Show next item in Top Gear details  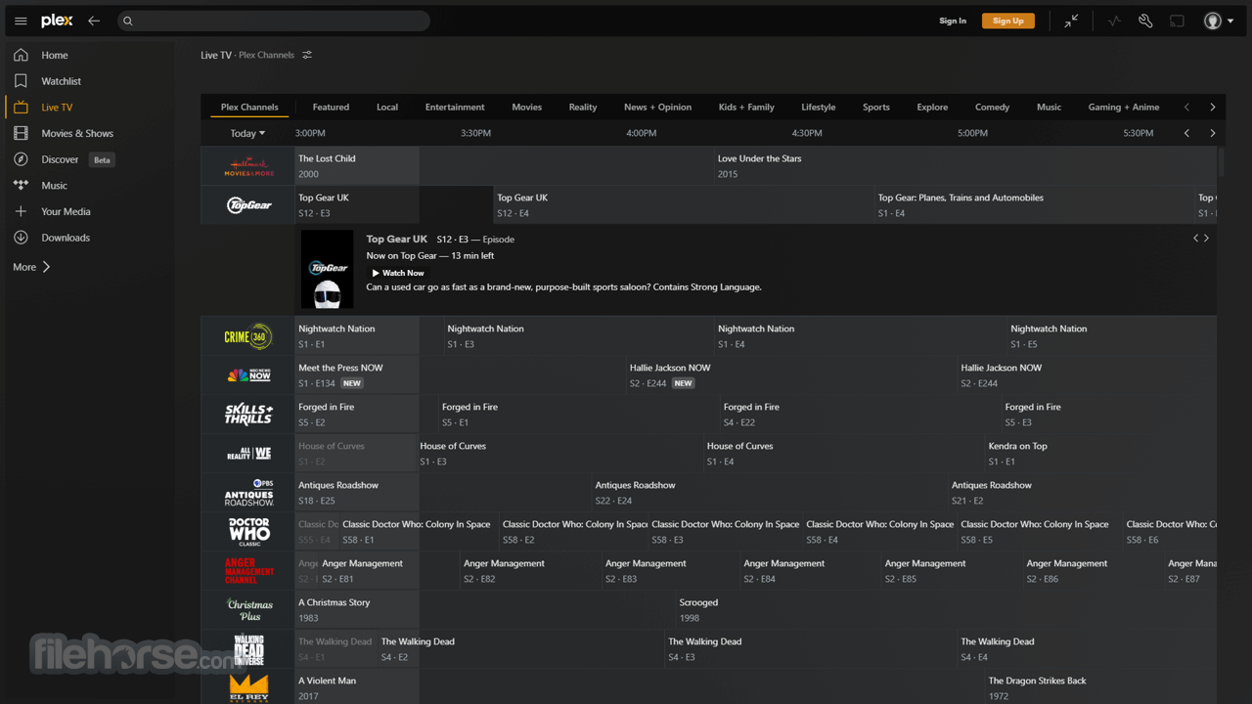[x=1206, y=238]
